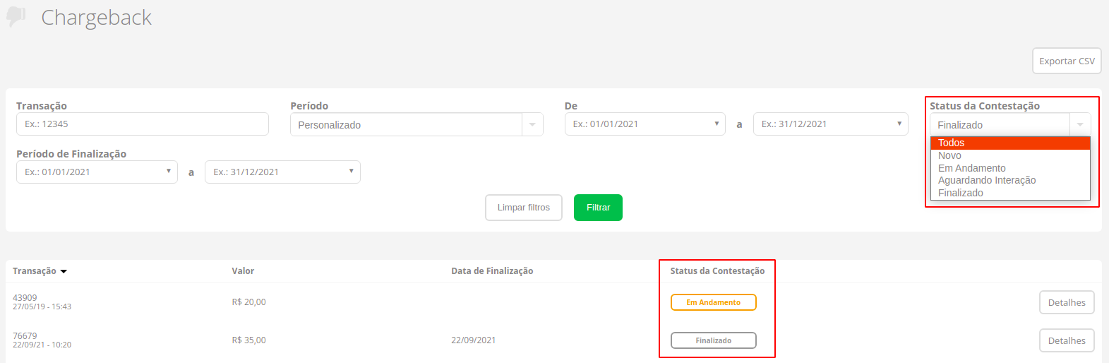The height and width of the screenshot is (363, 1109).
Task: Open the De end date picker (31/12/2021)
Action: [x=830, y=124]
